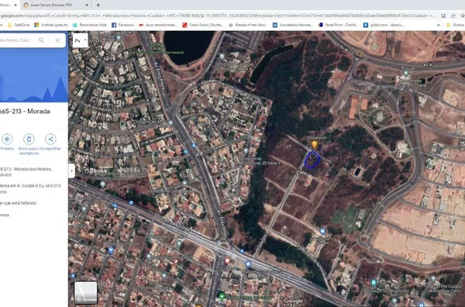The height and width of the screenshot is (307, 465).
Task: Click the blue shopping pin left of intersection
Action: (x=111, y=250)
